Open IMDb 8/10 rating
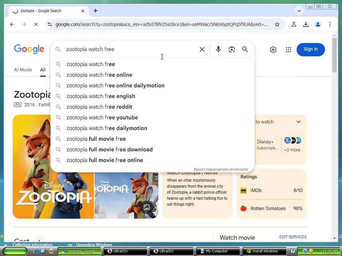Viewport: 342px width, 256px height. [x=271, y=190]
